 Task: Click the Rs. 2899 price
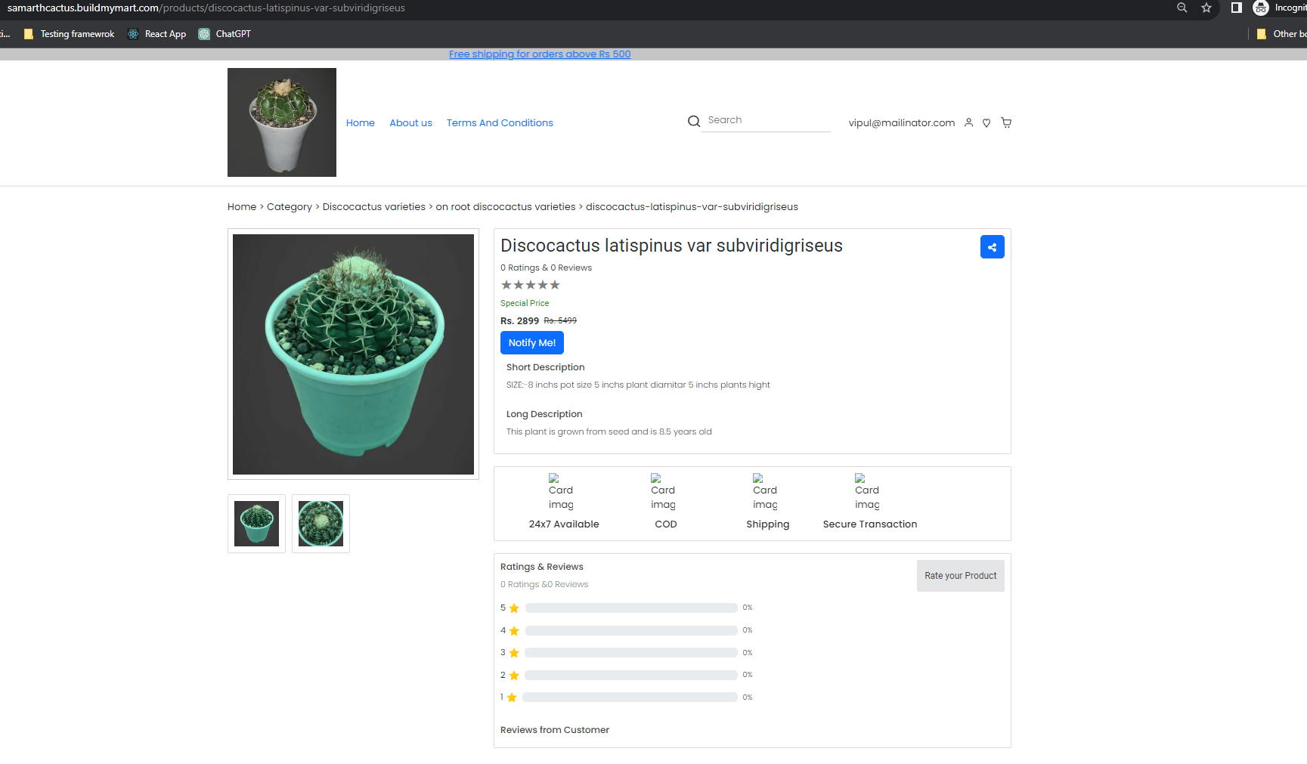point(520,321)
